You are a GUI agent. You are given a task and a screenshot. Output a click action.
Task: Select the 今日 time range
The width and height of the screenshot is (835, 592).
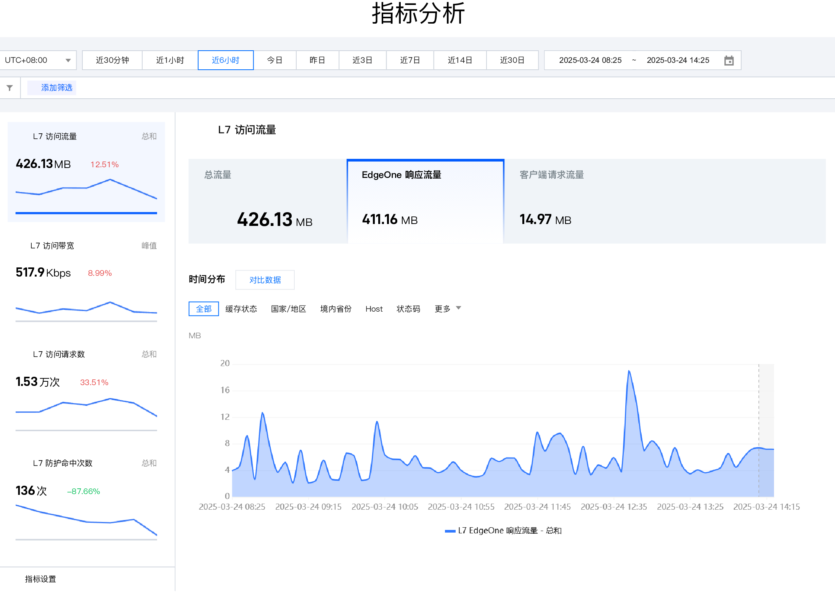[x=275, y=60]
